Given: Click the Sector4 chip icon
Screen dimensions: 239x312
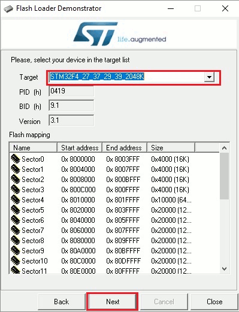Looking at the screenshot, I should (16, 200).
